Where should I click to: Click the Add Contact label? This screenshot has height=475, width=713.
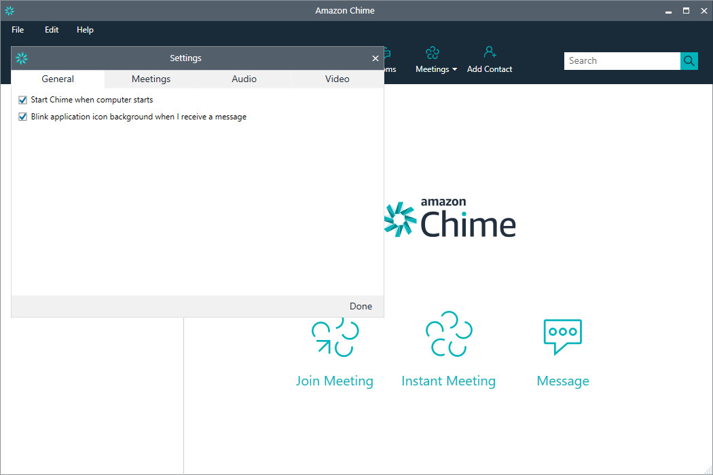tap(490, 69)
